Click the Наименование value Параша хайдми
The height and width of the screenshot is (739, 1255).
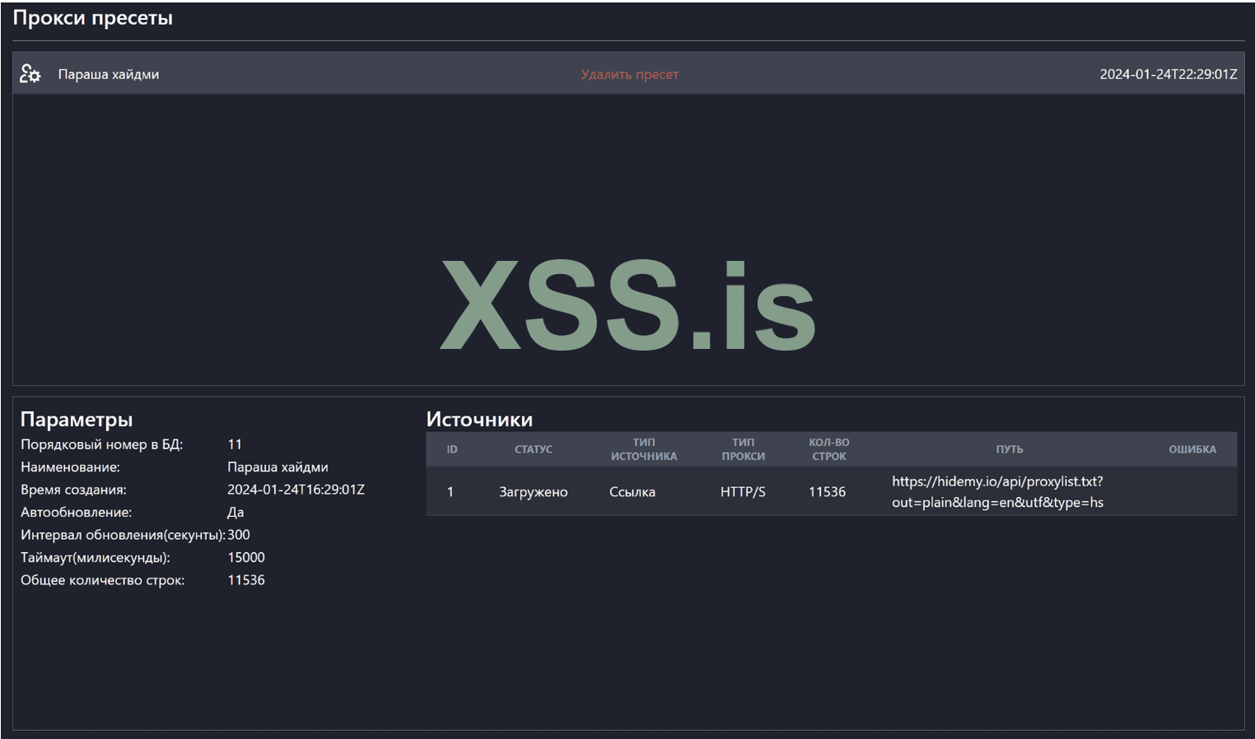point(278,467)
